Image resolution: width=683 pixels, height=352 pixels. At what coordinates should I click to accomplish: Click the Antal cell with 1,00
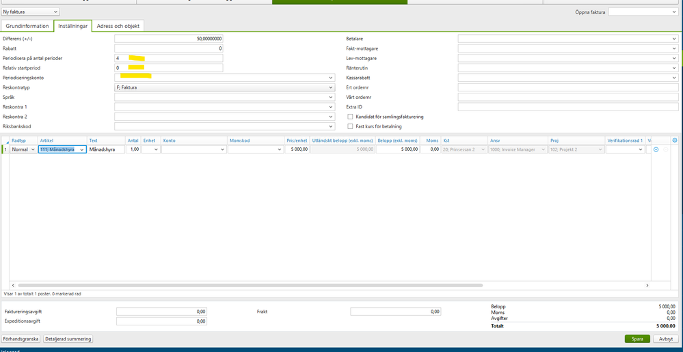(x=133, y=149)
